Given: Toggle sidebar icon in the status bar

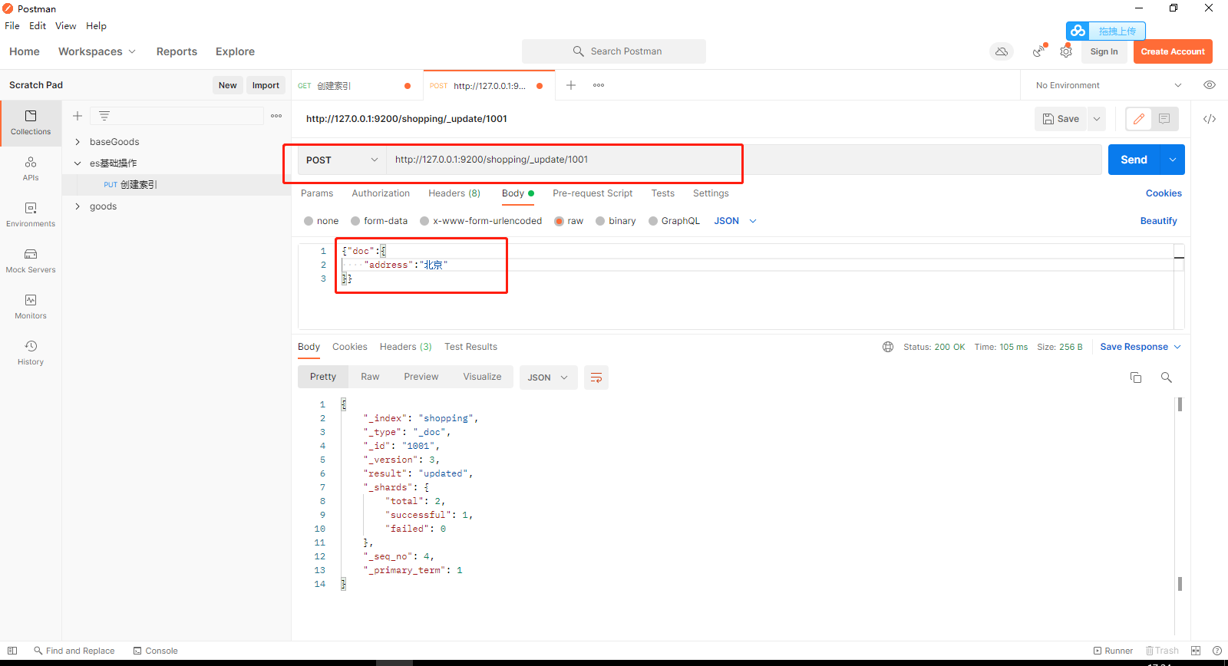Looking at the screenshot, I should click(12, 651).
